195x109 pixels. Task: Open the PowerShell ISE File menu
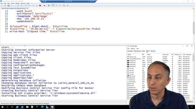pos(2,3)
